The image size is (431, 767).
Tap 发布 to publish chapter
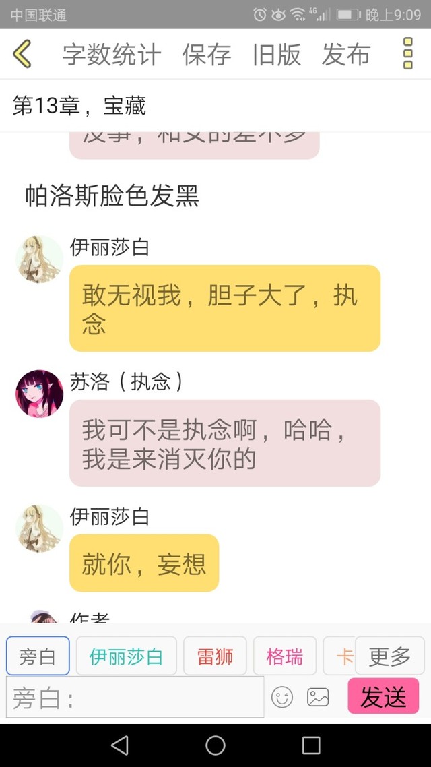point(346,55)
